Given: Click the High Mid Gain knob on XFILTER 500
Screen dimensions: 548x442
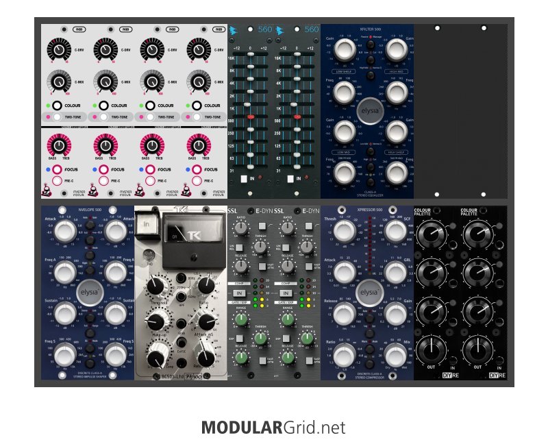Looking at the screenshot, I should click(397, 49).
